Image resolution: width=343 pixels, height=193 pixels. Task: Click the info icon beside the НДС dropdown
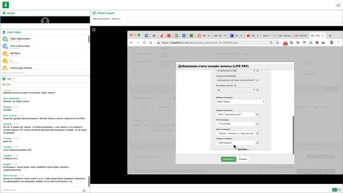258,71
